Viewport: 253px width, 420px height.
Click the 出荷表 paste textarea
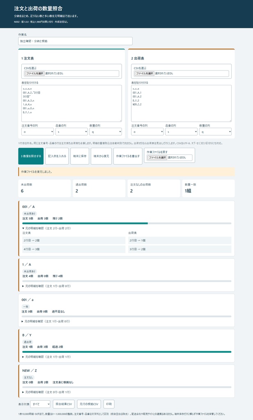[x=182, y=103]
